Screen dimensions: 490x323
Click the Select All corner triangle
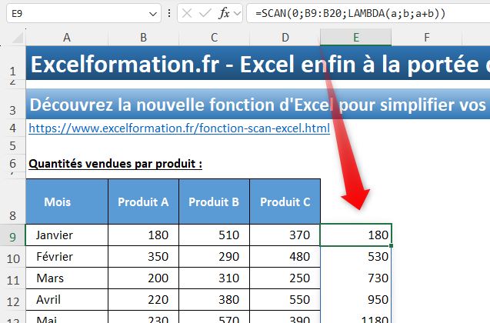[17, 37]
